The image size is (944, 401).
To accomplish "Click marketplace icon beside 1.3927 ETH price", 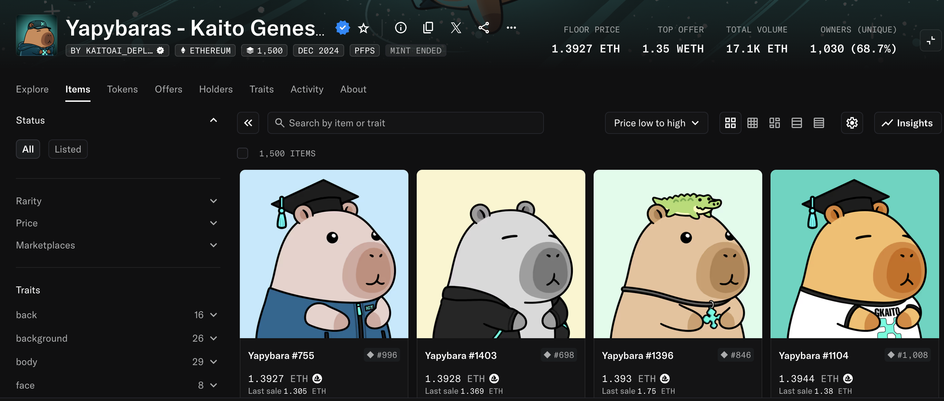I will [317, 378].
